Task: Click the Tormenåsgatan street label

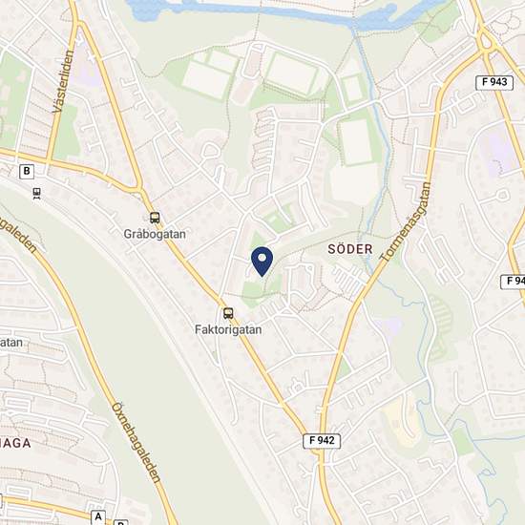Action: coord(406,221)
